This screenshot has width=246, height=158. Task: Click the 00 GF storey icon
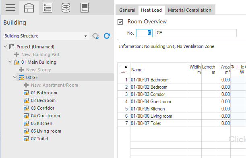pyautogui.click(x=21, y=77)
